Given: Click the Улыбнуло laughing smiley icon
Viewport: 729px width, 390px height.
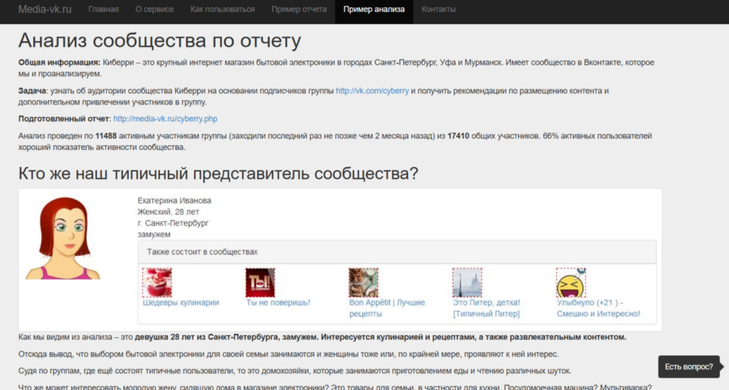Looking at the screenshot, I should click(x=570, y=282).
